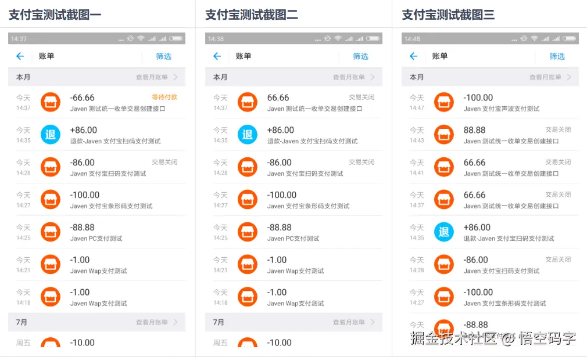Select the 退 refund icon in screenshot one
The width and height of the screenshot is (587, 357).
click(51, 134)
